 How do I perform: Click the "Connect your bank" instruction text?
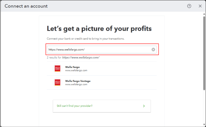(85, 39)
